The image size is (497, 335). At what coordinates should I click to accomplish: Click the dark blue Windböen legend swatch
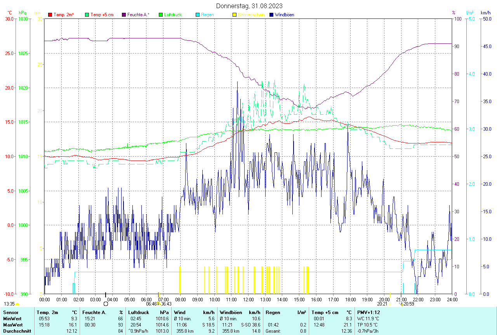coord(271,15)
